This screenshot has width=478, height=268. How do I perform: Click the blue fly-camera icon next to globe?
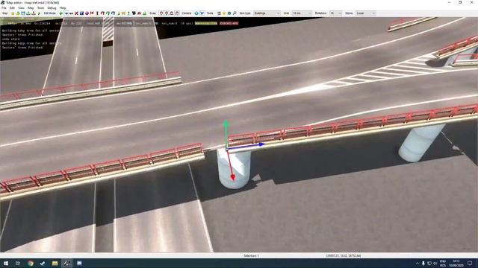coord(202,13)
